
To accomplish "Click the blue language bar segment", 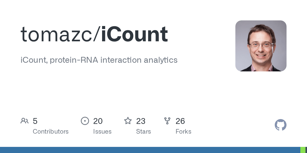I will tap(150, 150).
